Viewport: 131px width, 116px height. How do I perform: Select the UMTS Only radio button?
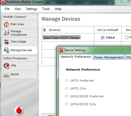point(67,88)
